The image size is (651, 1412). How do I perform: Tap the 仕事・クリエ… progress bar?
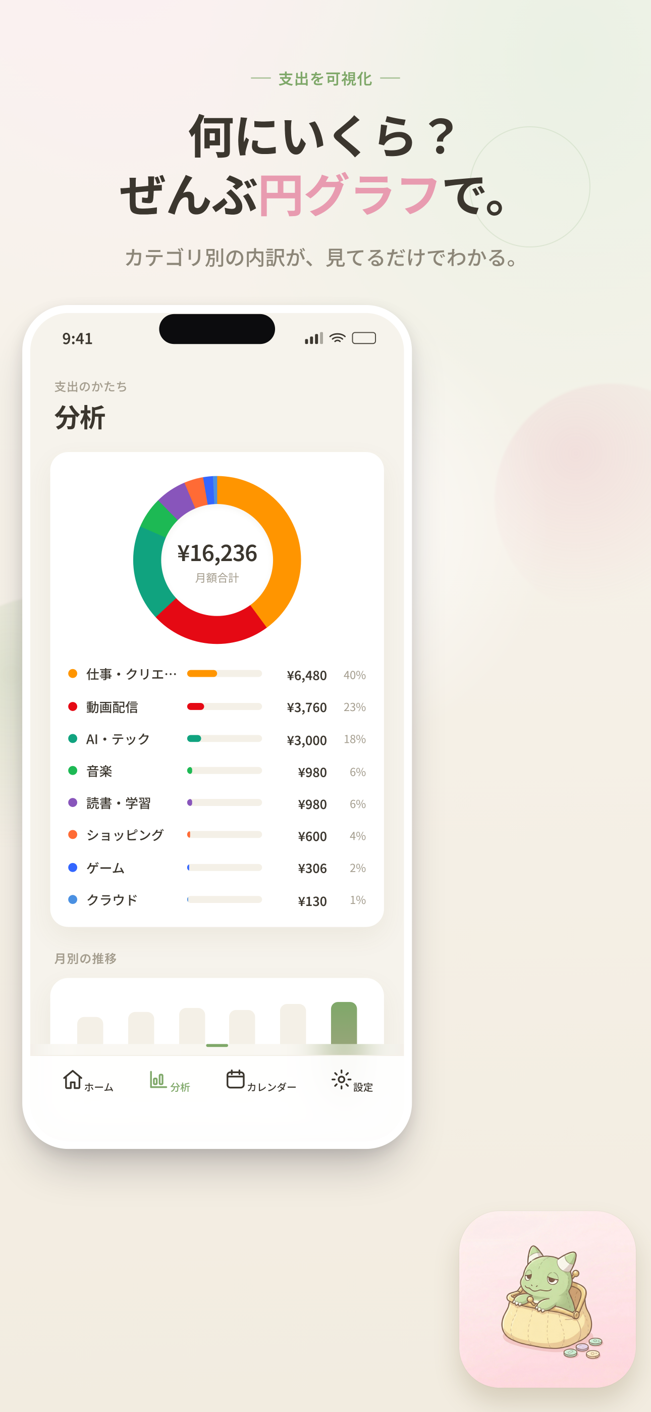tap(224, 674)
